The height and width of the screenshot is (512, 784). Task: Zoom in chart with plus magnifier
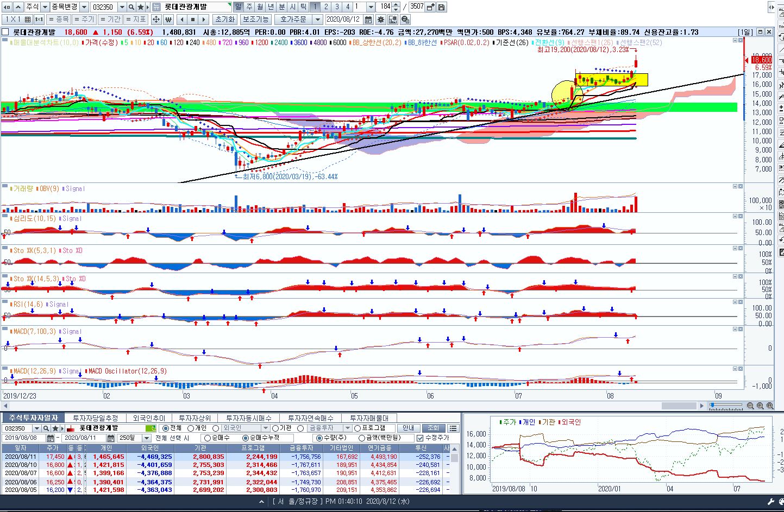[760, 406]
